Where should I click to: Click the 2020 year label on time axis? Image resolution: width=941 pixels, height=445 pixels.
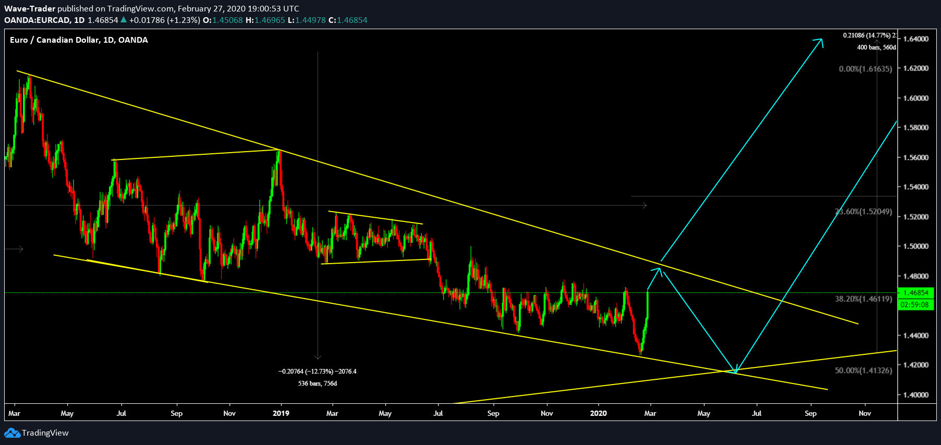coord(598,413)
